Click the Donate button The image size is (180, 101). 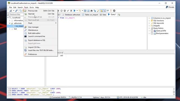(x=170, y=7)
